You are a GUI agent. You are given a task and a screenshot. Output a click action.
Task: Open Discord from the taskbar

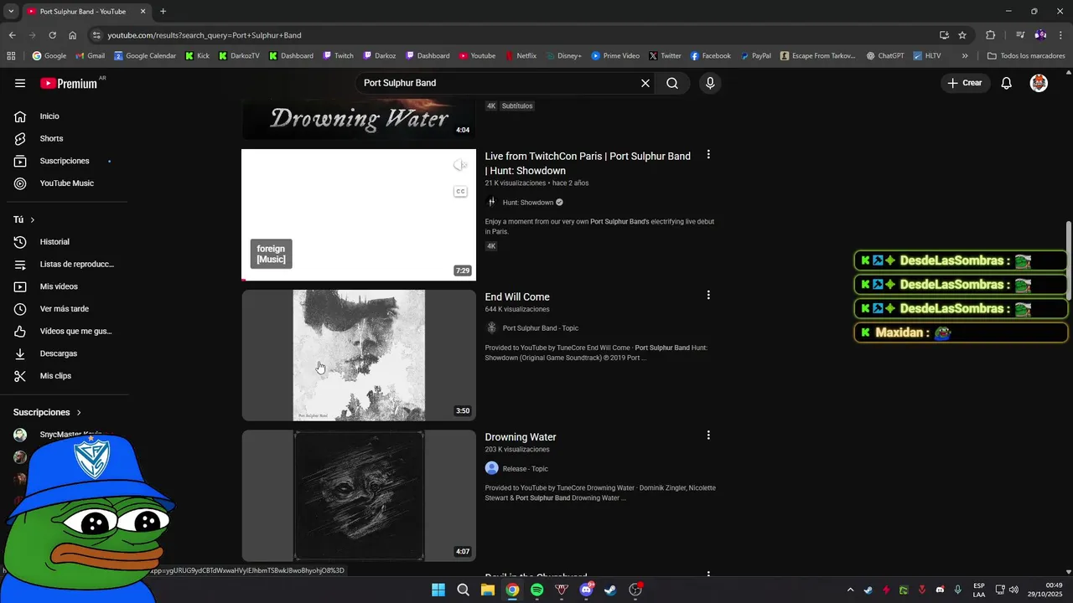coord(586,590)
